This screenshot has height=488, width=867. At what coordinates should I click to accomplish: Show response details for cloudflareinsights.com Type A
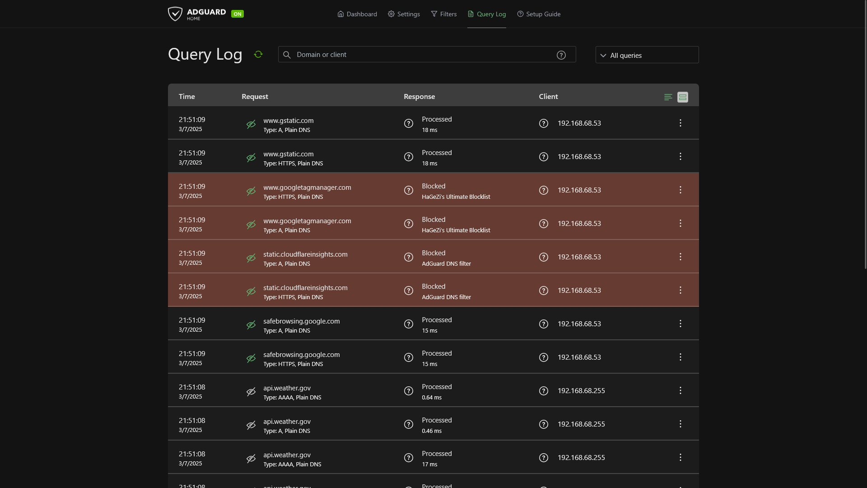409,257
